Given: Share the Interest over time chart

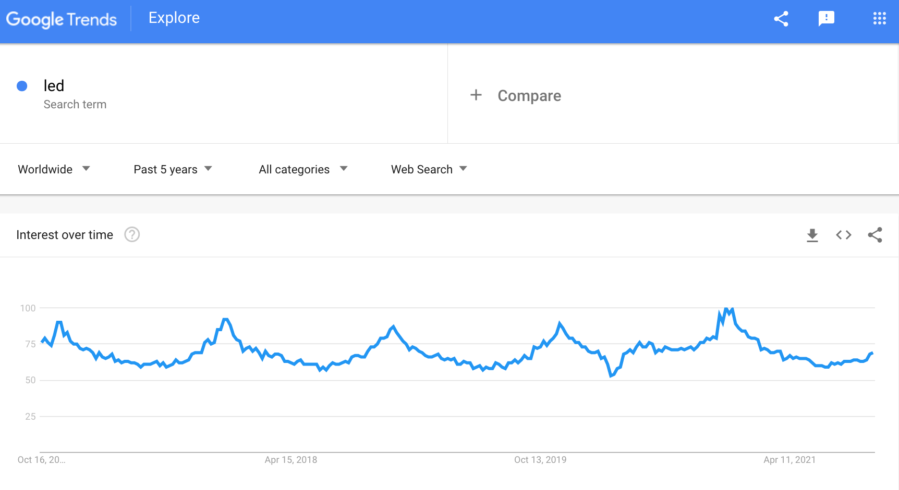Looking at the screenshot, I should 875,235.
